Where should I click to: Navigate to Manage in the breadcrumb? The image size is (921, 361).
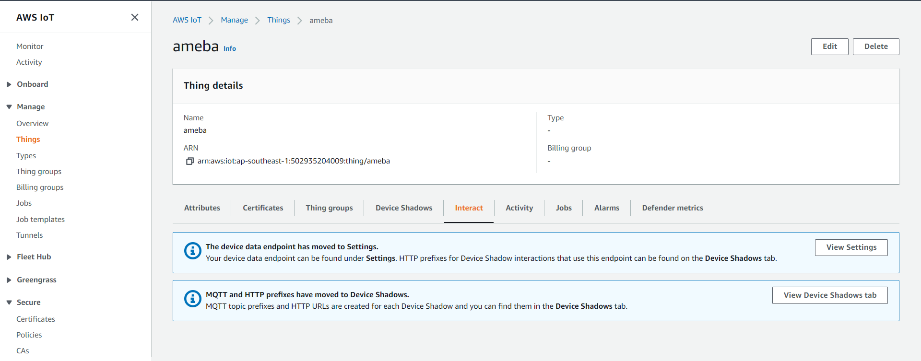pos(235,20)
